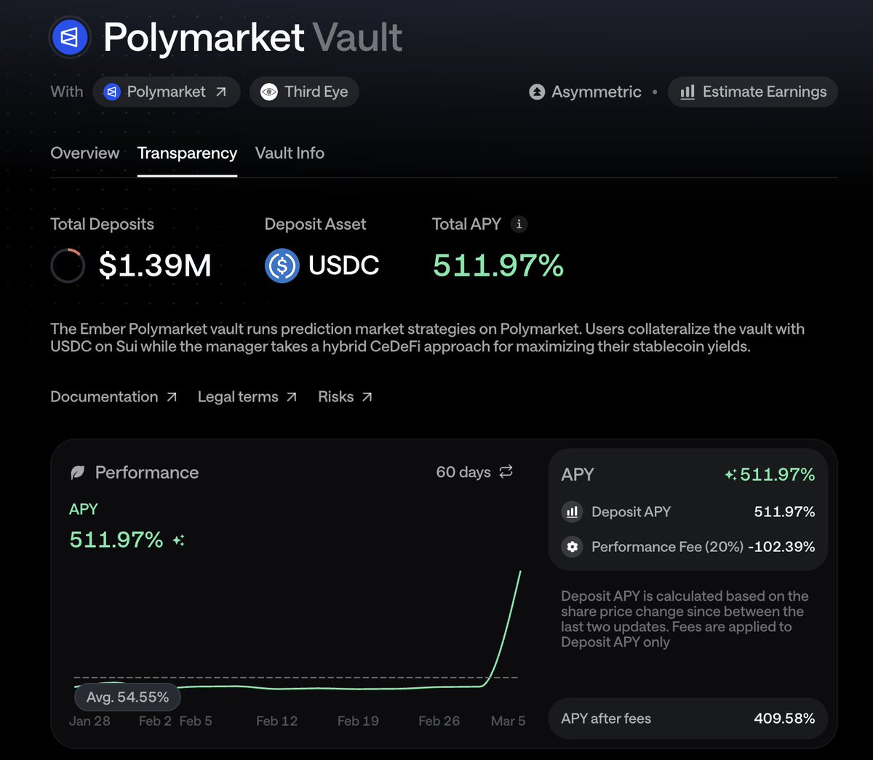
Task: Click the sparkle icon in APY panel header
Action: pos(731,475)
